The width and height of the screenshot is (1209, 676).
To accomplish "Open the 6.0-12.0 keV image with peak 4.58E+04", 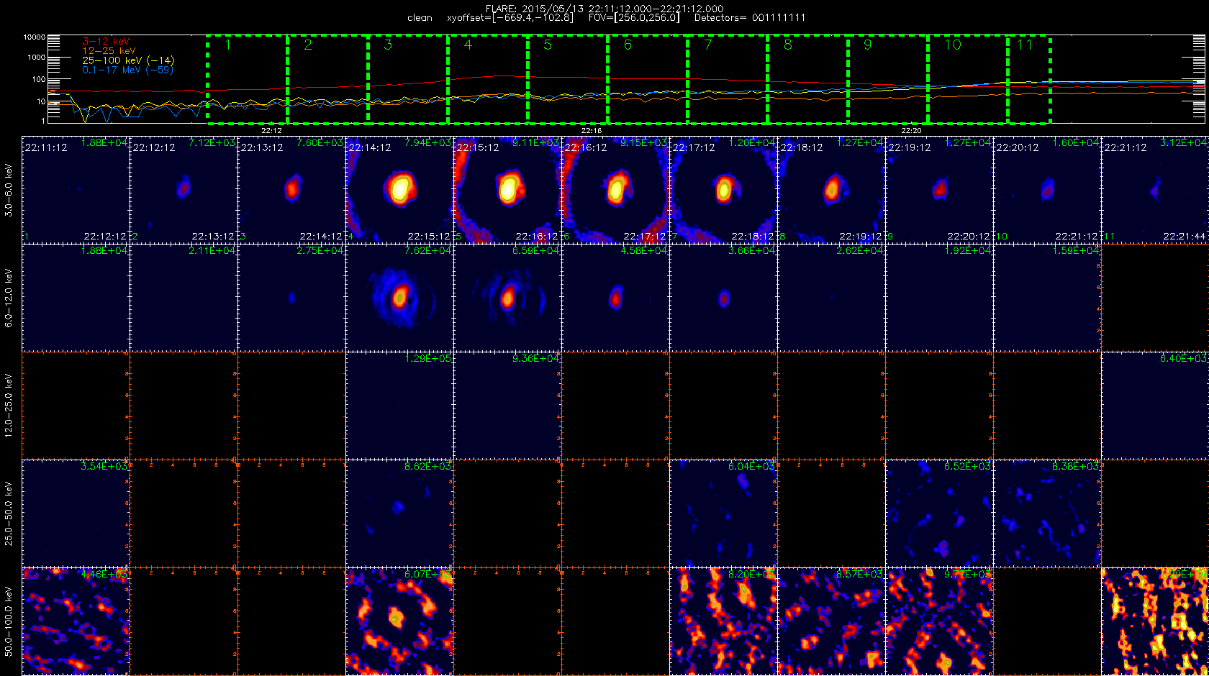I will pyautogui.click(x=615, y=298).
